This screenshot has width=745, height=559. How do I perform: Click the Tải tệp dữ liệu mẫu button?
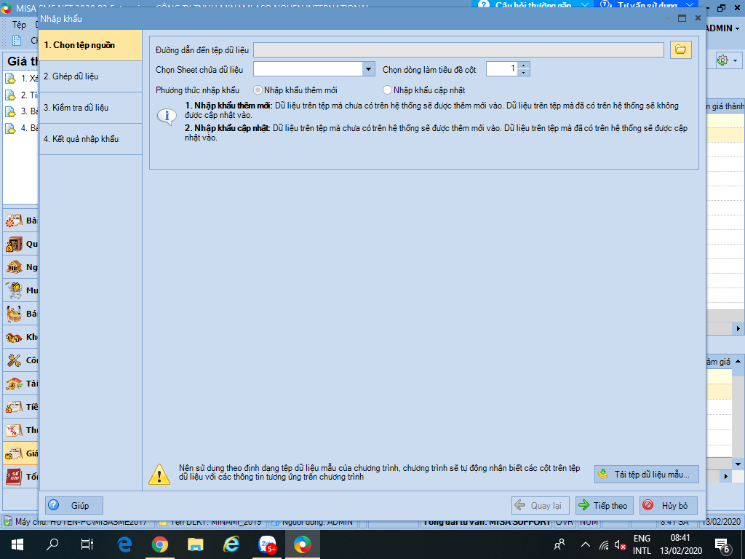[x=646, y=475]
